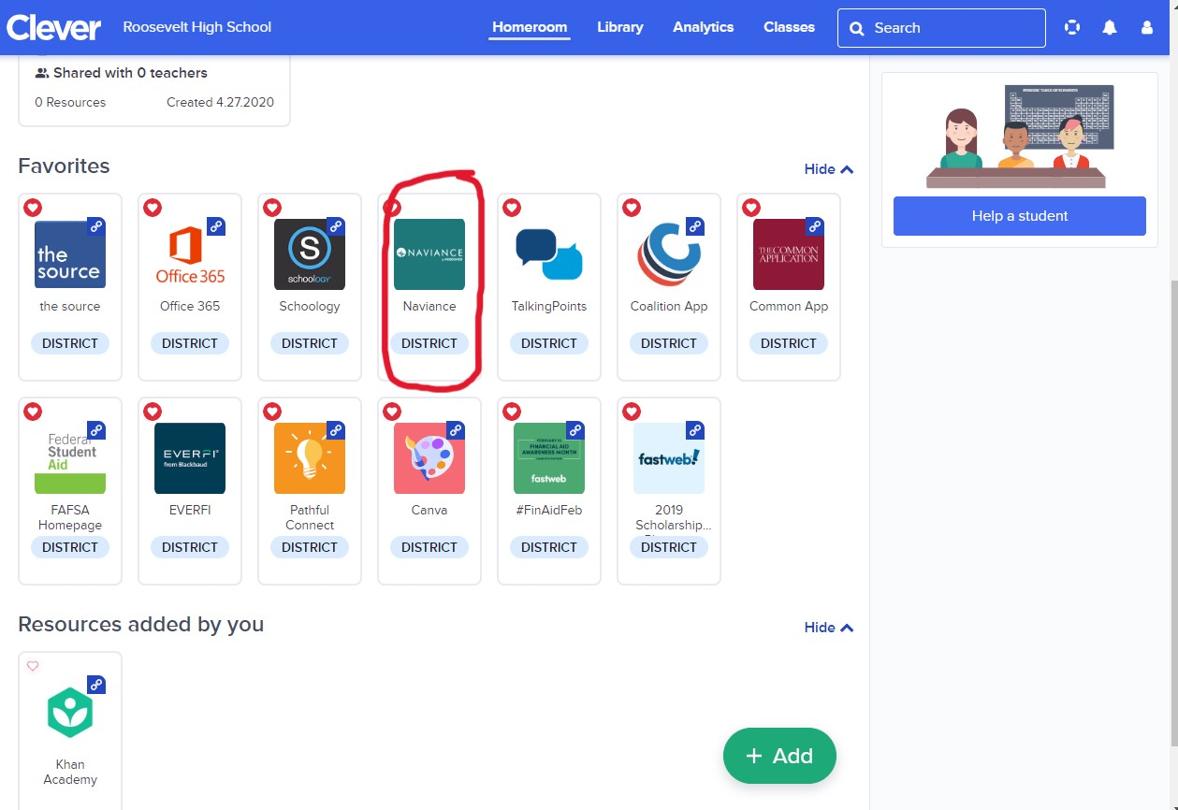Open the source app icon
This screenshot has height=810, width=1178.
[x=70, y=254]
